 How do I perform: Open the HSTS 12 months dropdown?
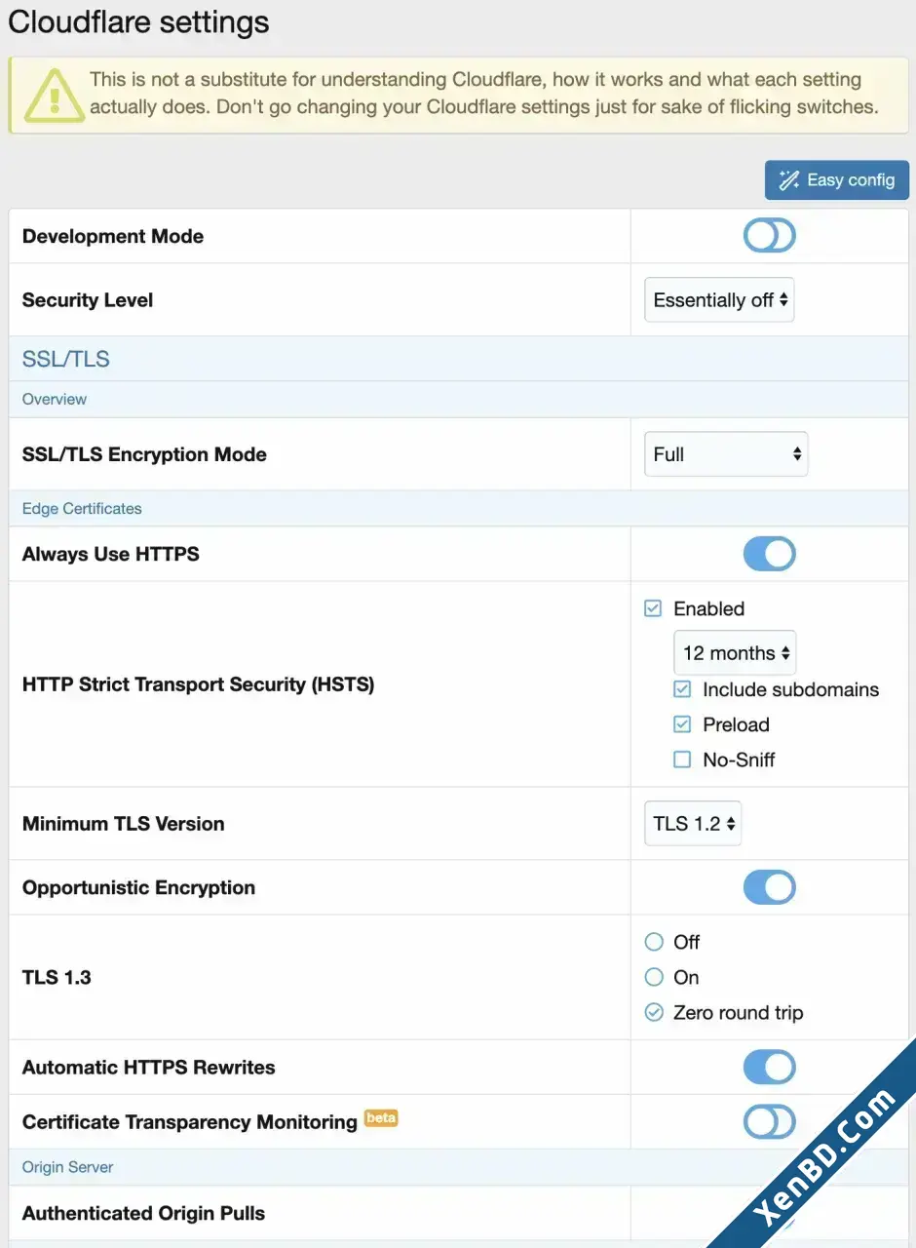735,653
